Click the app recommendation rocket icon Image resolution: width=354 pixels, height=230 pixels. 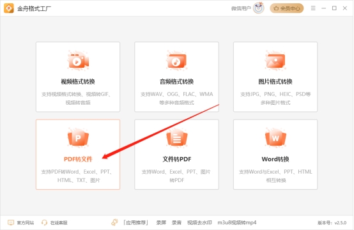(114, 222)
